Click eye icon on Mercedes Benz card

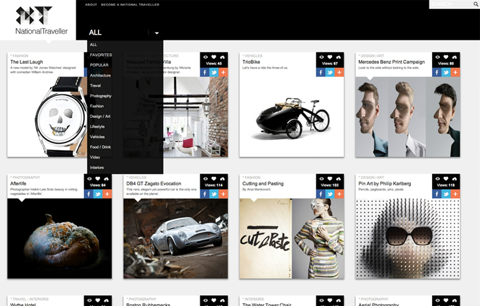(x=438, y=57)
